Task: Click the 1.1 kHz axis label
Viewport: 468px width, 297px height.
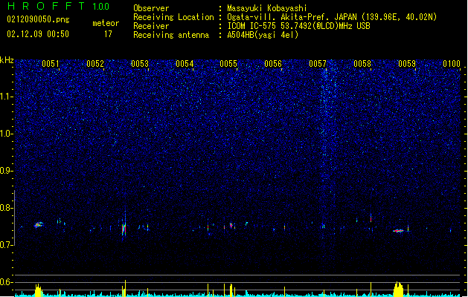Action: coord(7,97)
